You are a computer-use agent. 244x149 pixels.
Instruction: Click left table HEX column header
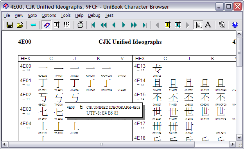click(x=25, y=59)
